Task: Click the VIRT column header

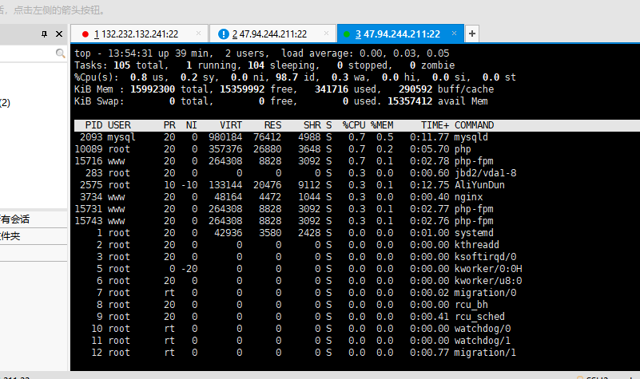Action: point(231,125)
